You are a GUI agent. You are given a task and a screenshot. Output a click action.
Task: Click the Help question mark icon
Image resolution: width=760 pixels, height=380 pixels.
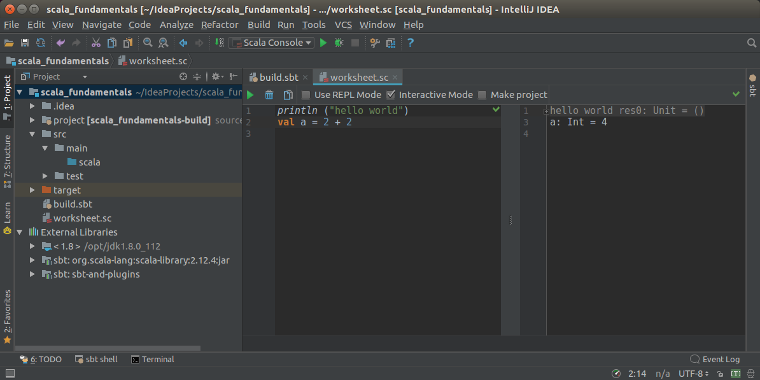tap(411, 43)
